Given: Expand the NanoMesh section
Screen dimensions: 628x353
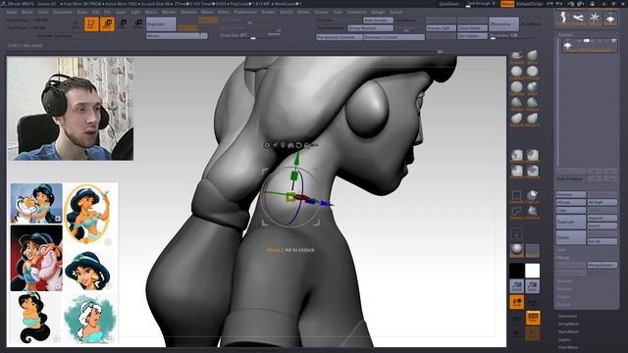Looking at the screenshot, I should click(569, 331).
